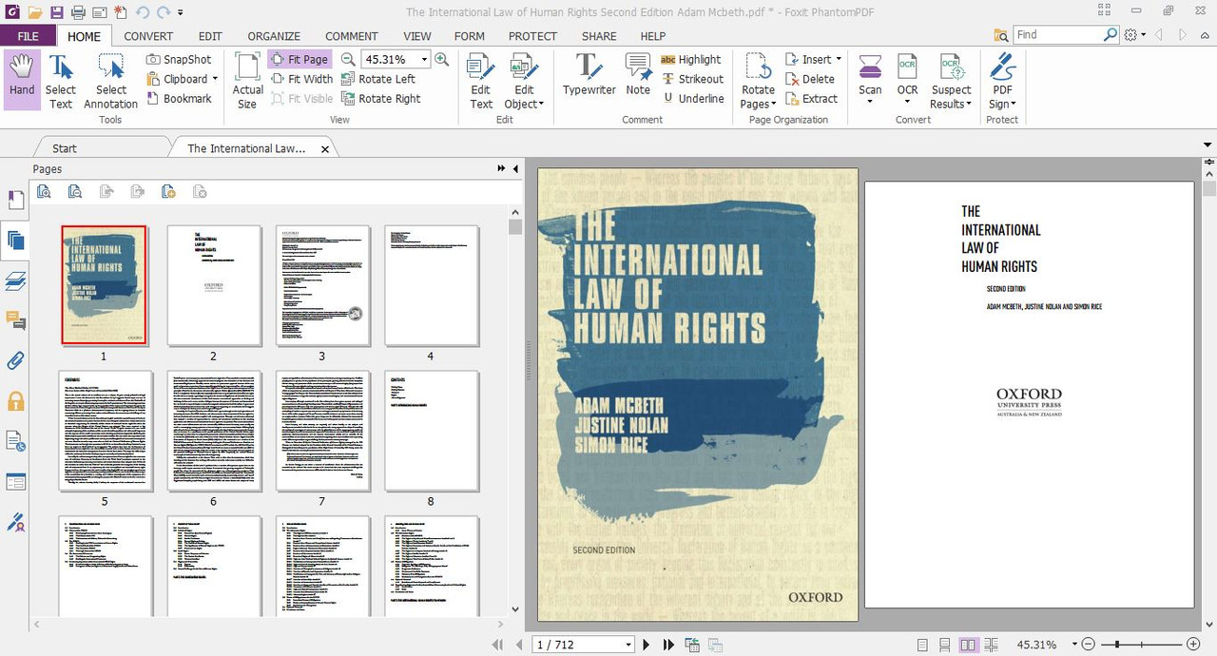Viewport: 1217px width, 656px height.
Task: Open the Attachments paperclip side panel
Action: pos(15,361)
